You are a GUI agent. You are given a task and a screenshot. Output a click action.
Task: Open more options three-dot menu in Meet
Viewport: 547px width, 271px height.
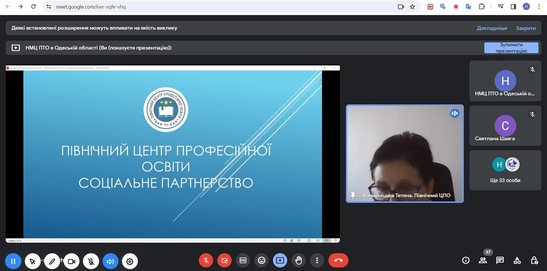point(317,260)
